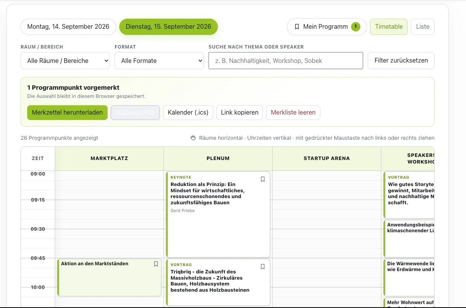Select Montag, 14. September 2026 tab
Image resolution: width=466 pixels, height=308 pixels.
[x=68, y=27]
